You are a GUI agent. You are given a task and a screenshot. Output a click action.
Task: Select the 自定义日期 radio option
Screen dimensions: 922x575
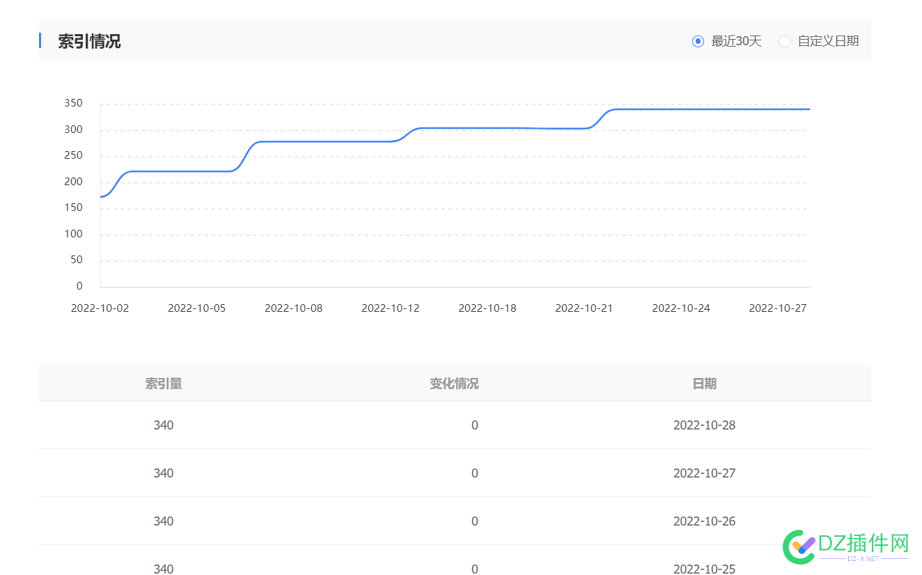tap(785, 41)
